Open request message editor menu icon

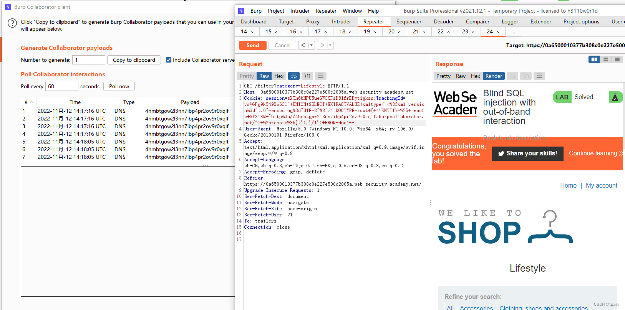coord(321,76)
